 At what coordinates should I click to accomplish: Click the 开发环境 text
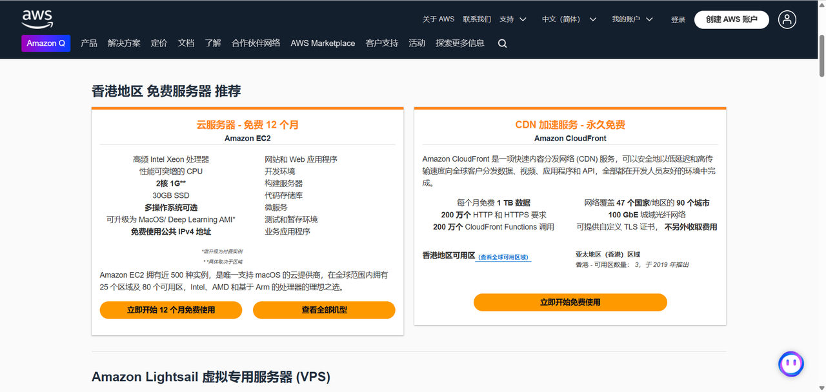pyautogui.click(x=280, y=171)
